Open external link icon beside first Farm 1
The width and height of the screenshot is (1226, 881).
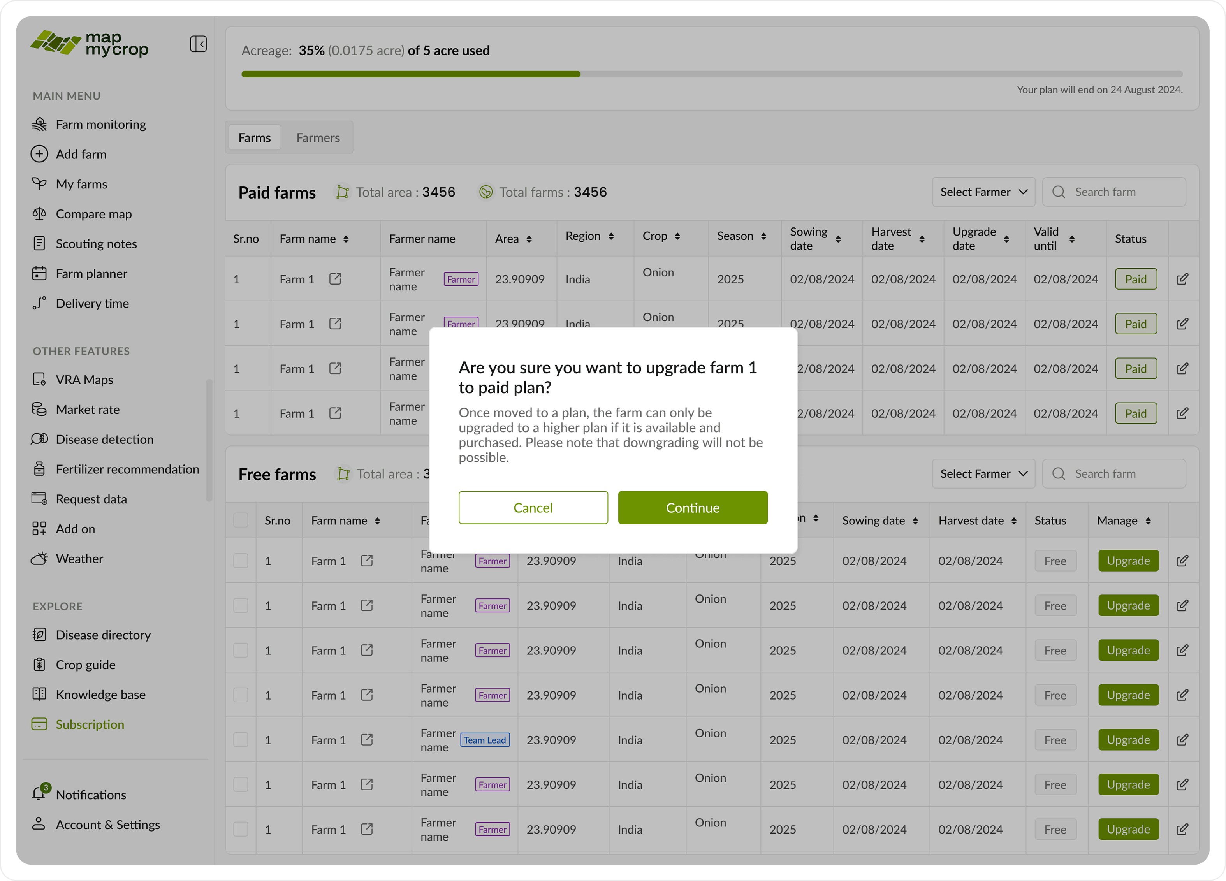point(335,279)
